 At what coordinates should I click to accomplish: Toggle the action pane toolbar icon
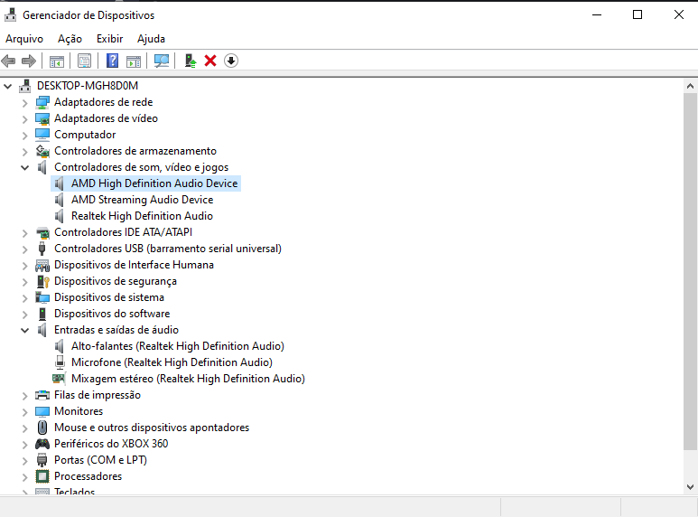pos(134,61)
